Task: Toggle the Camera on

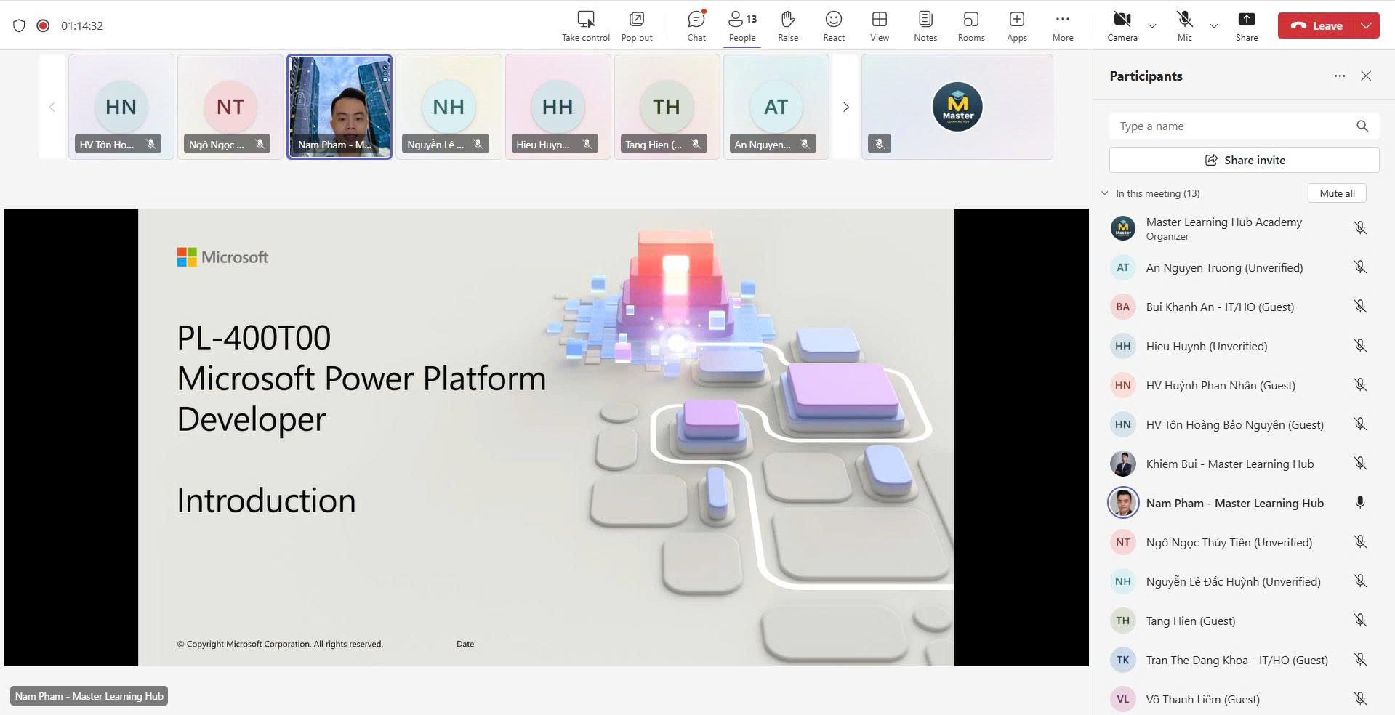Action: 1122,25
